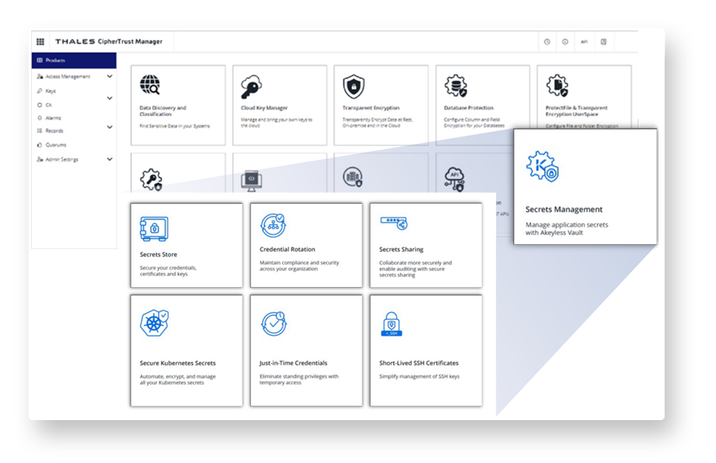Click the Database Protection gear icon

click(456, 86)
